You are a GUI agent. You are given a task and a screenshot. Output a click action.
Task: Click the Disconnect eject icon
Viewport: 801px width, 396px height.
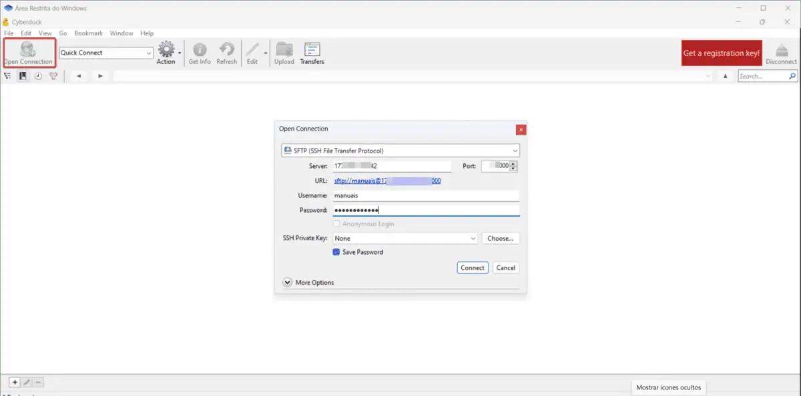pos(781,52)
